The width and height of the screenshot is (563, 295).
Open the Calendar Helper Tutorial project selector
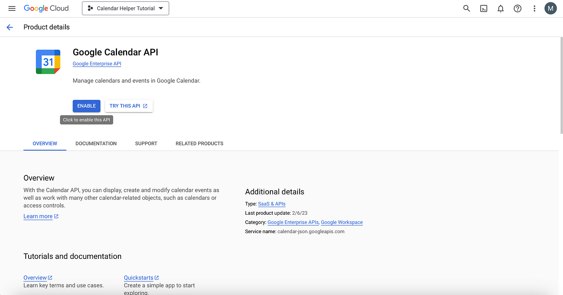[x=125, y=8]
